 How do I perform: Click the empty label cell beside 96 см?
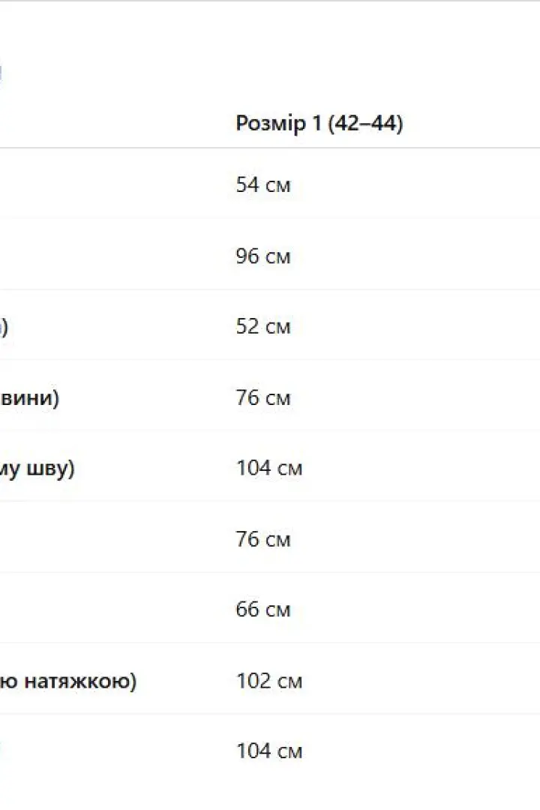(x=114, y=256)
